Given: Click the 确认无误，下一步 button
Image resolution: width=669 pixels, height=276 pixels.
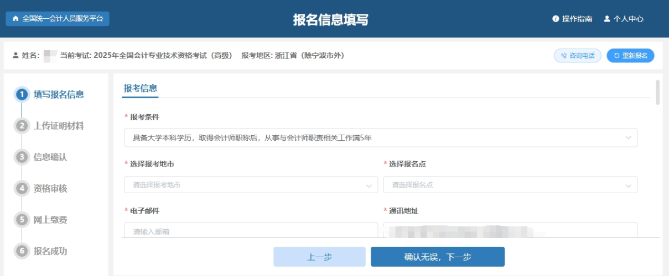Looking at the screenshot, I should pyautogui.click(x=437, y=257).
